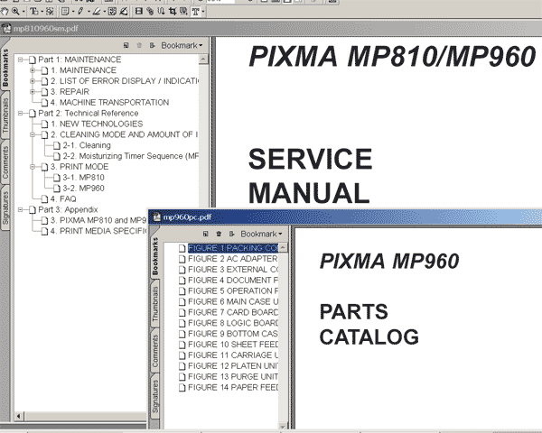Select FIGURE 4 DOCUMENT bookmark
Viewport: 542px width, 433px height.
pos(233,281)
